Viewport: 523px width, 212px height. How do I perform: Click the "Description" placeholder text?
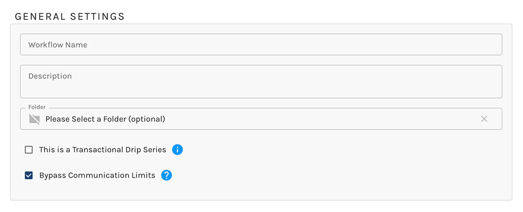pyautogui.click(x=50, y=76)
